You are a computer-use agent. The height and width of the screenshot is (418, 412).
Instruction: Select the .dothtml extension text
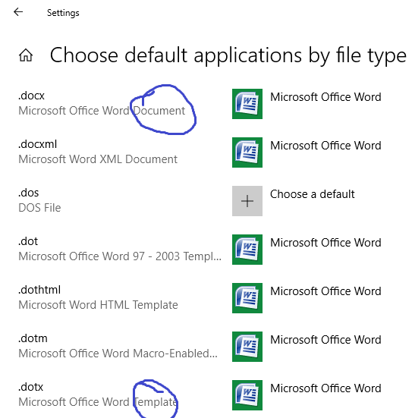[39, 290]
